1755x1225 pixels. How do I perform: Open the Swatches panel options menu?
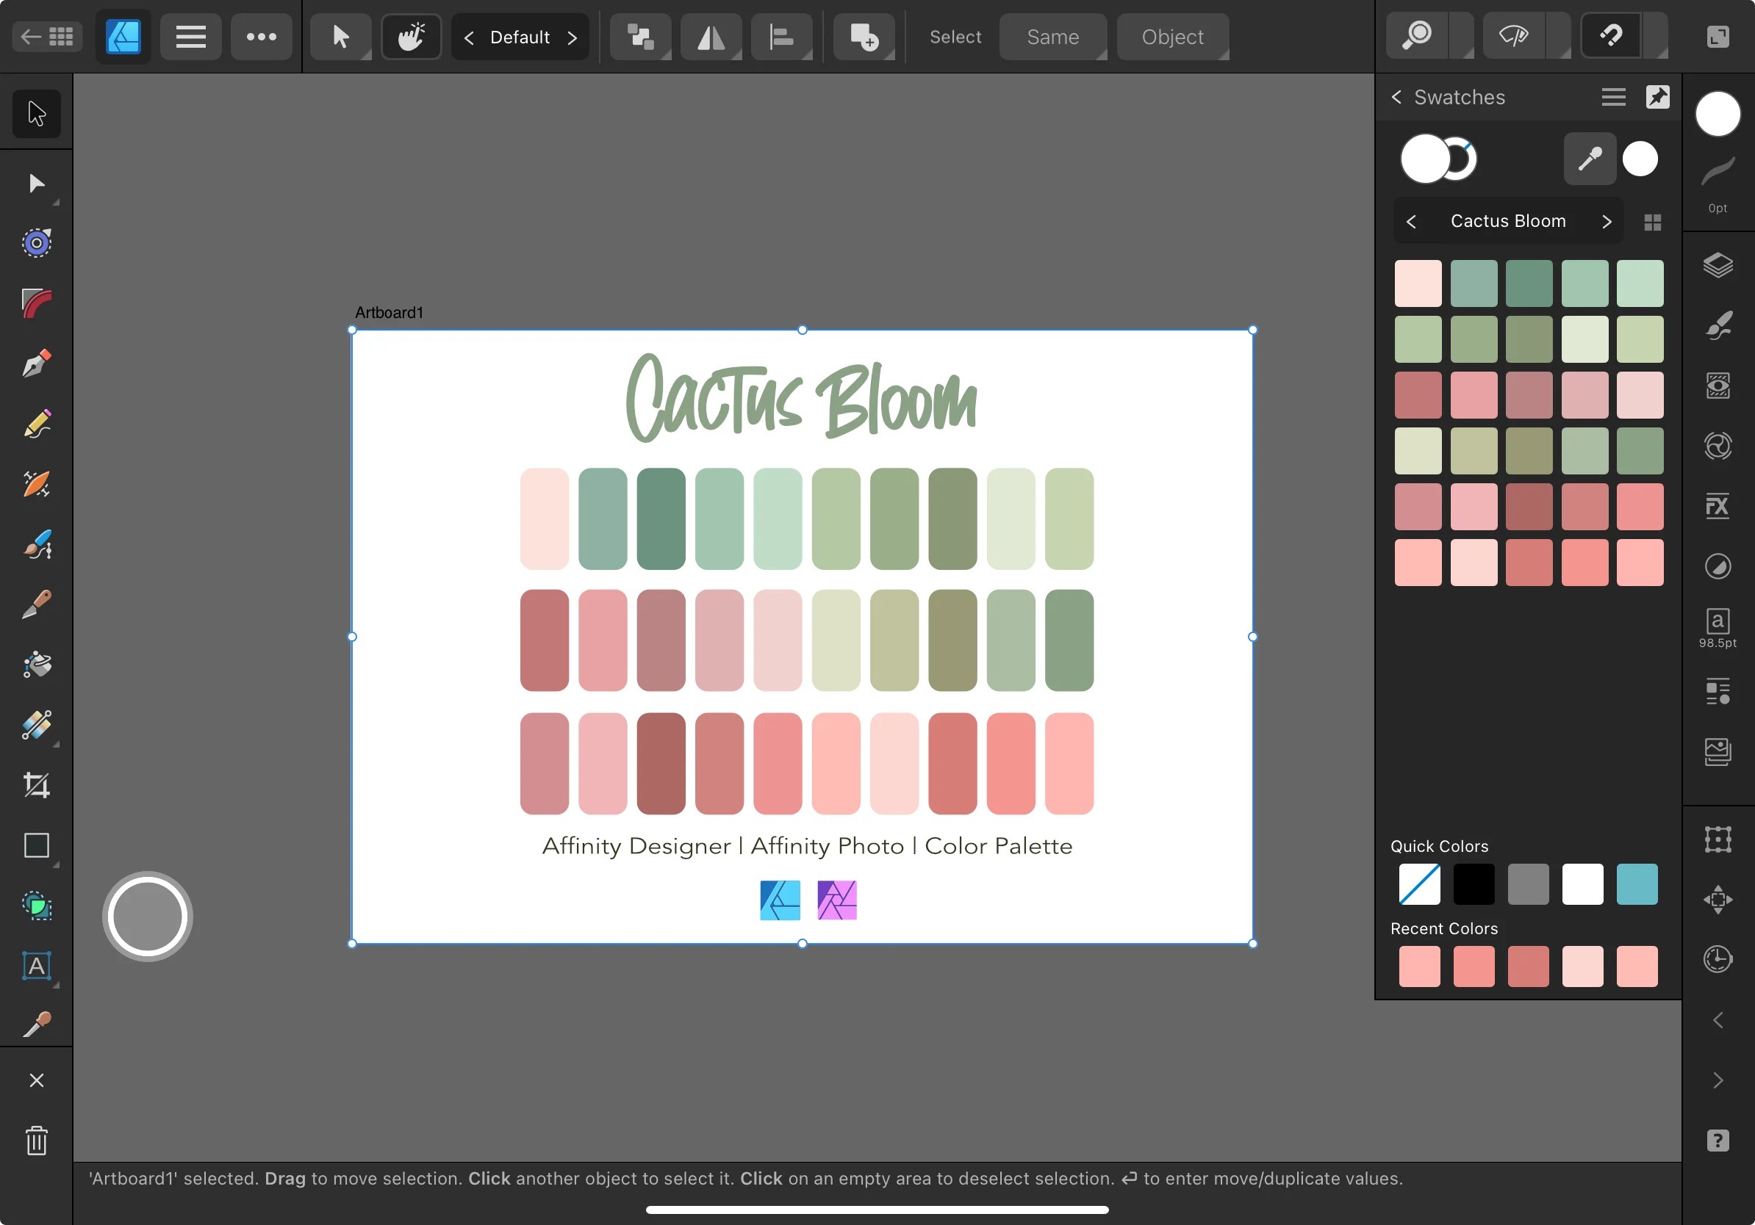[1614, 97]
